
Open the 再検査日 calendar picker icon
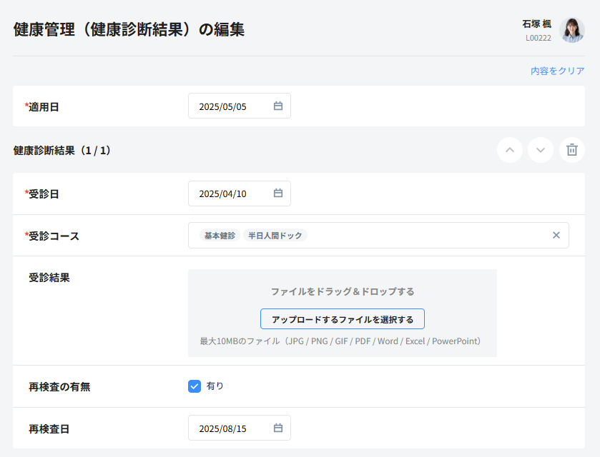[278, 428]
